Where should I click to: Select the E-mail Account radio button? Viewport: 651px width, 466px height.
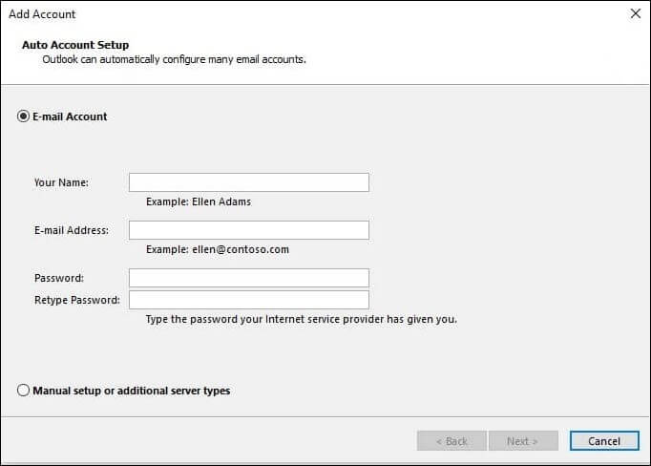pos(23,116)
